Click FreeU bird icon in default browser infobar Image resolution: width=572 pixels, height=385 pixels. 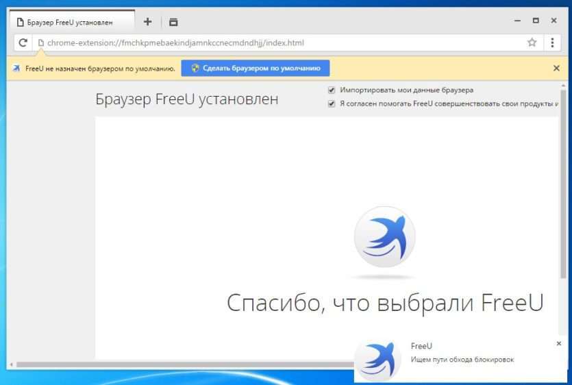tap(16, 68)
